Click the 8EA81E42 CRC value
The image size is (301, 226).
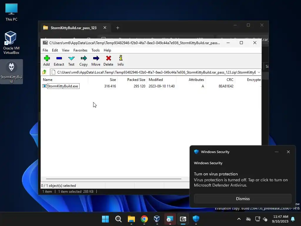click(x=226, y=86)
